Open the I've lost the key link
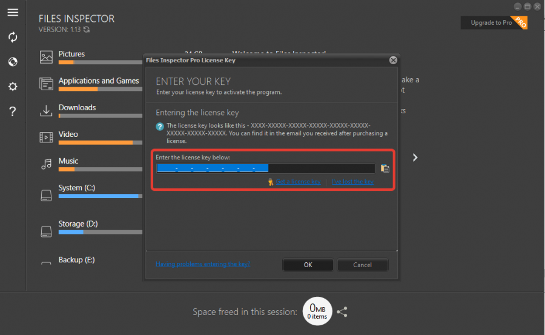This screenshot has height=335, width=545. [x=353, y=182]
